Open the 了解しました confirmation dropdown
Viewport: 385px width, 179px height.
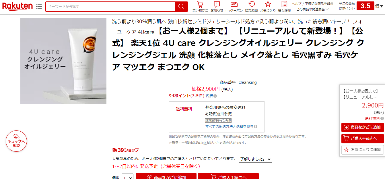click(255, 159)
